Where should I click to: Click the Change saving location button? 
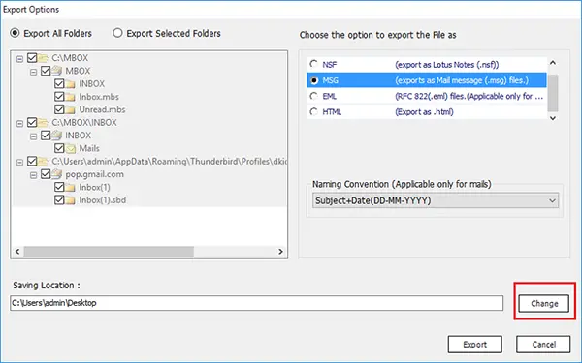[x=544, y=303]
